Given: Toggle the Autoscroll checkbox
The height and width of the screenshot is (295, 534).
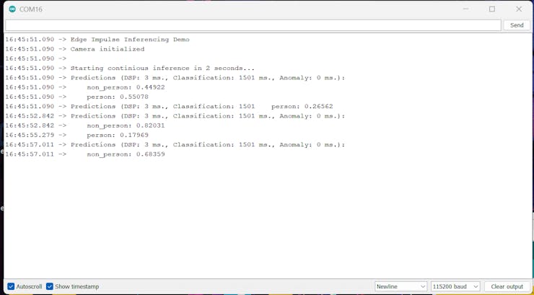Looking at the screenshot, I should click(11, 286).
